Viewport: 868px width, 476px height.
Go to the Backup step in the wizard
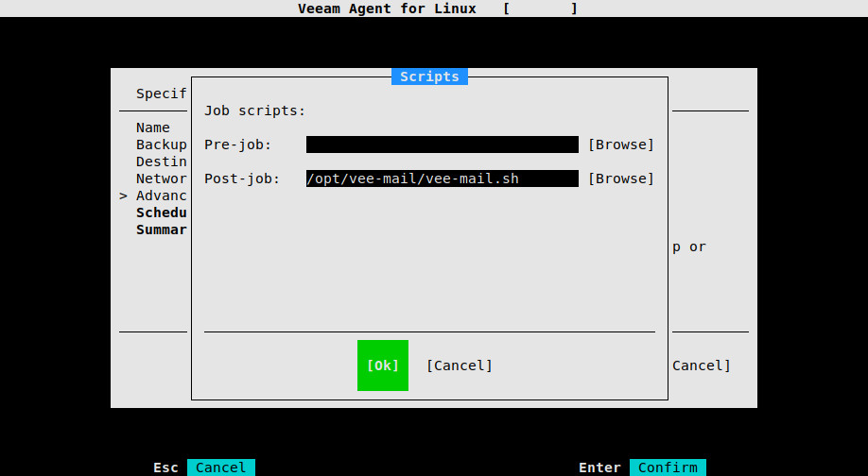click(x=161, y=144)
